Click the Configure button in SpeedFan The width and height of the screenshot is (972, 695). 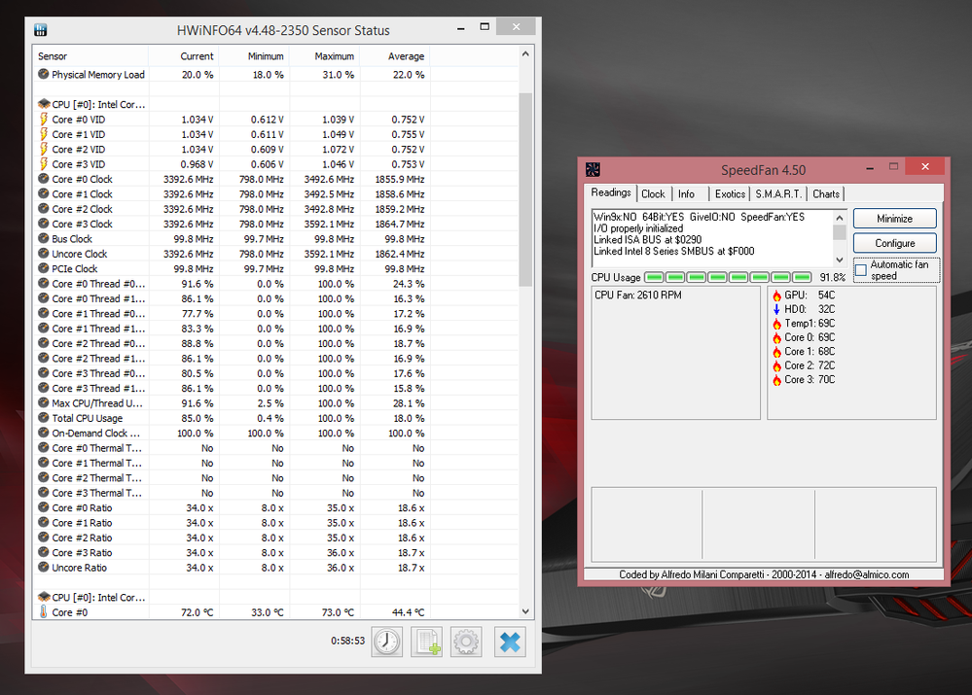(894, 243)
